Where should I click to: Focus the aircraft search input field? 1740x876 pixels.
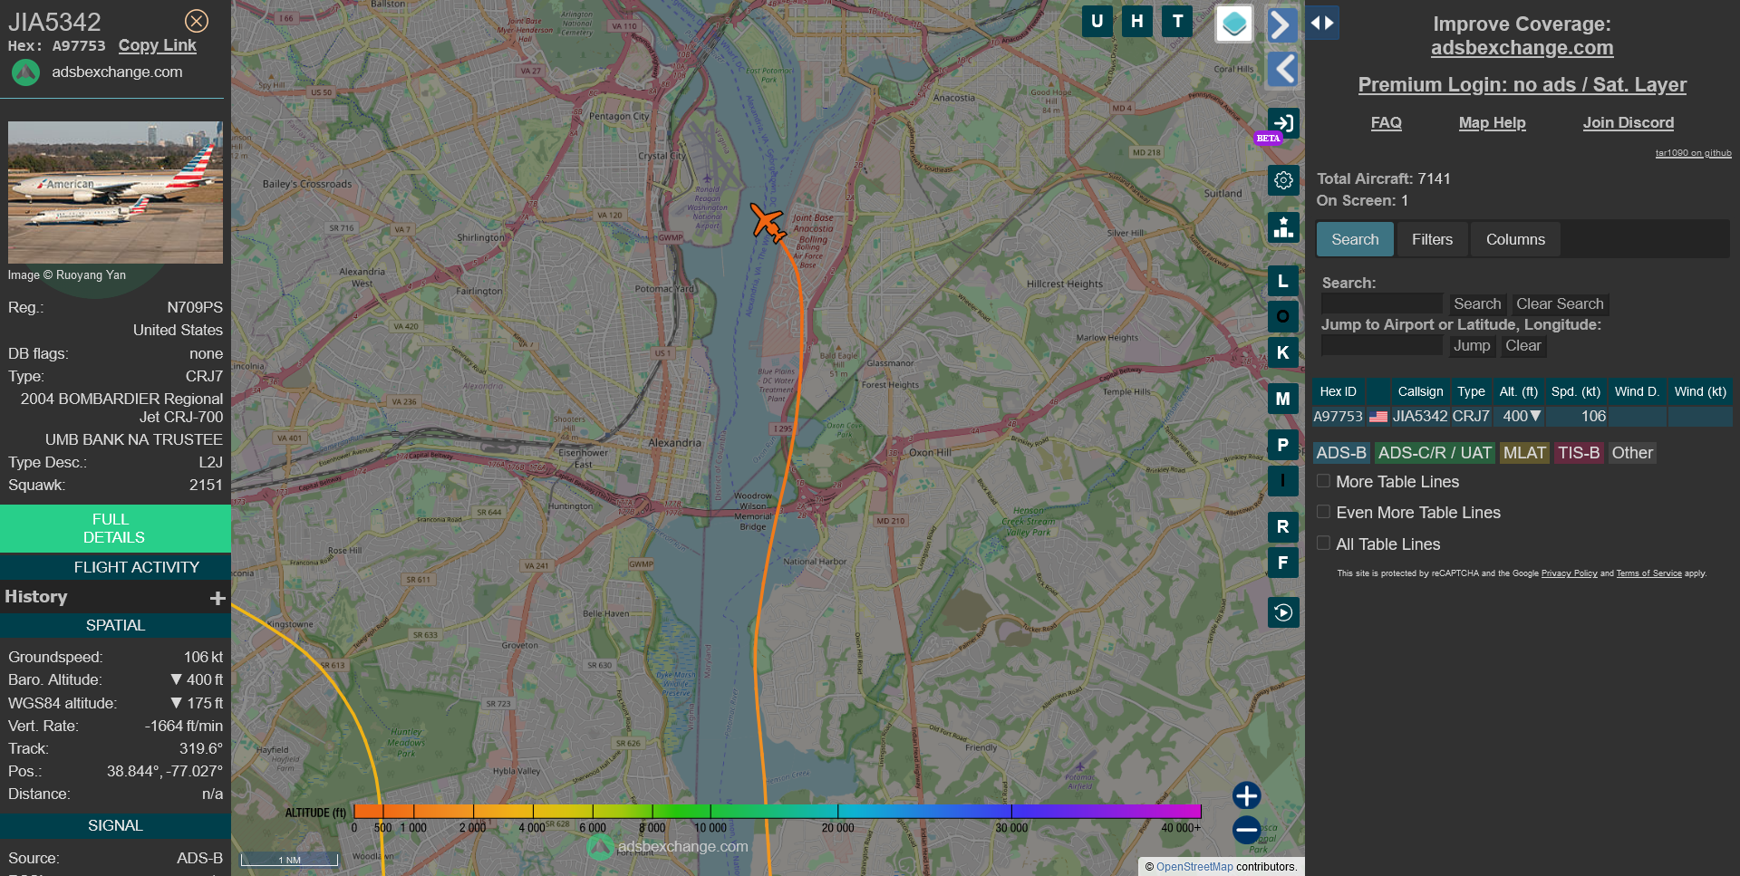[1381, 304]
